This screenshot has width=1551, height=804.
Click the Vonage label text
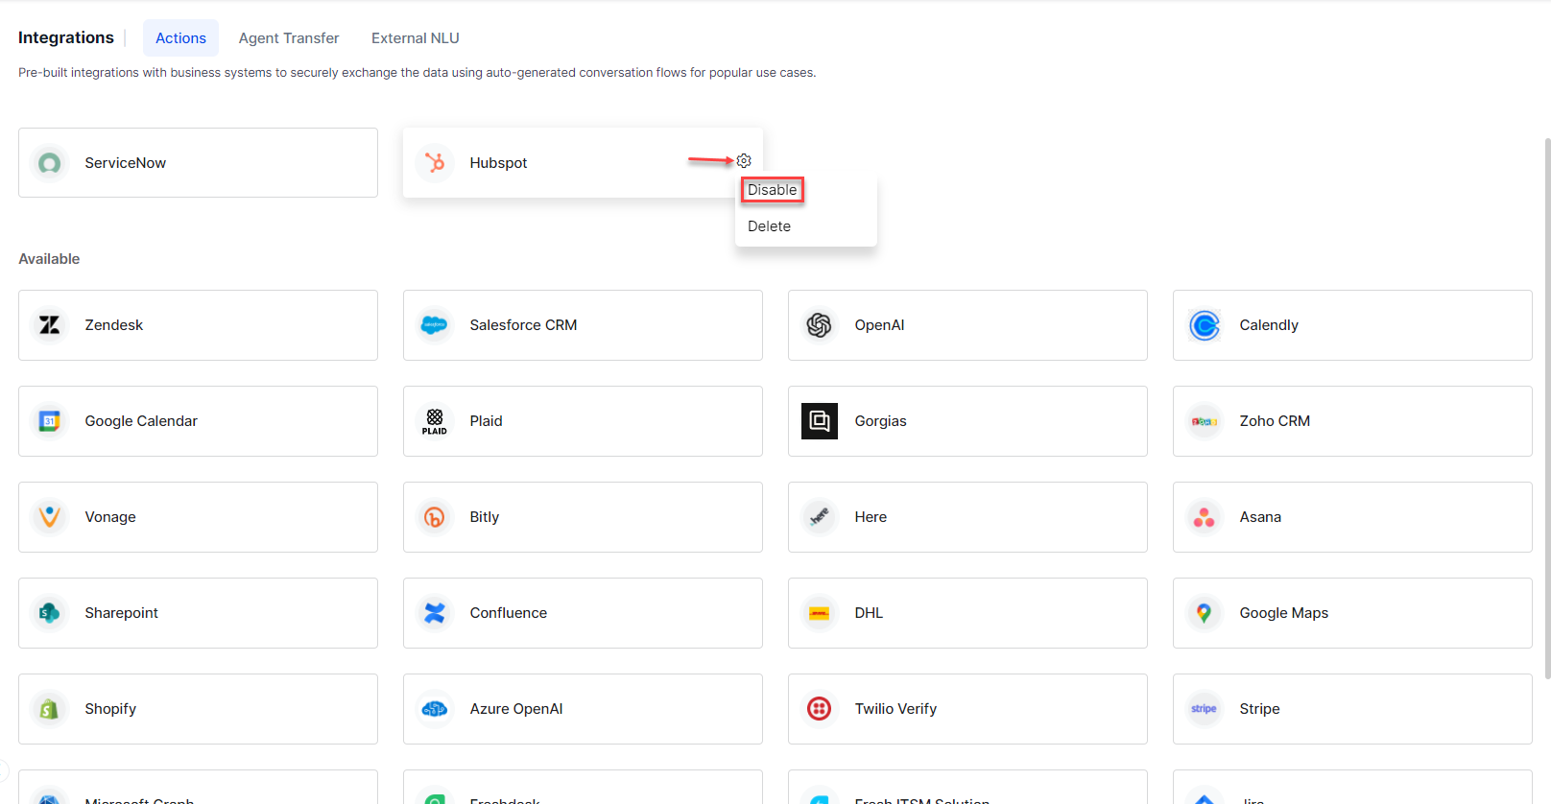(110, 517)
